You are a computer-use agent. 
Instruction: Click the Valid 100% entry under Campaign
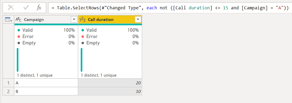click(46, 30)
